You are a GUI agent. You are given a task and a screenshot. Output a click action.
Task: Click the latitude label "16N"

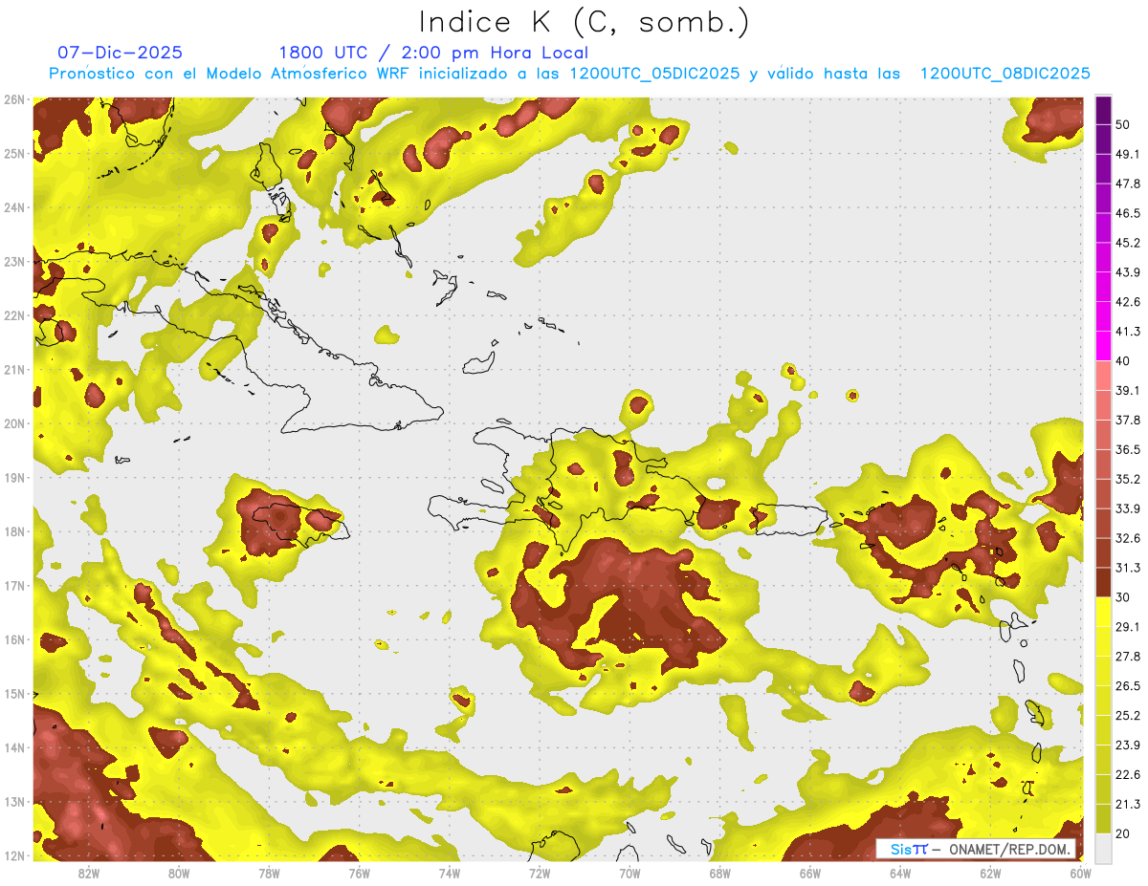point(13,639)
